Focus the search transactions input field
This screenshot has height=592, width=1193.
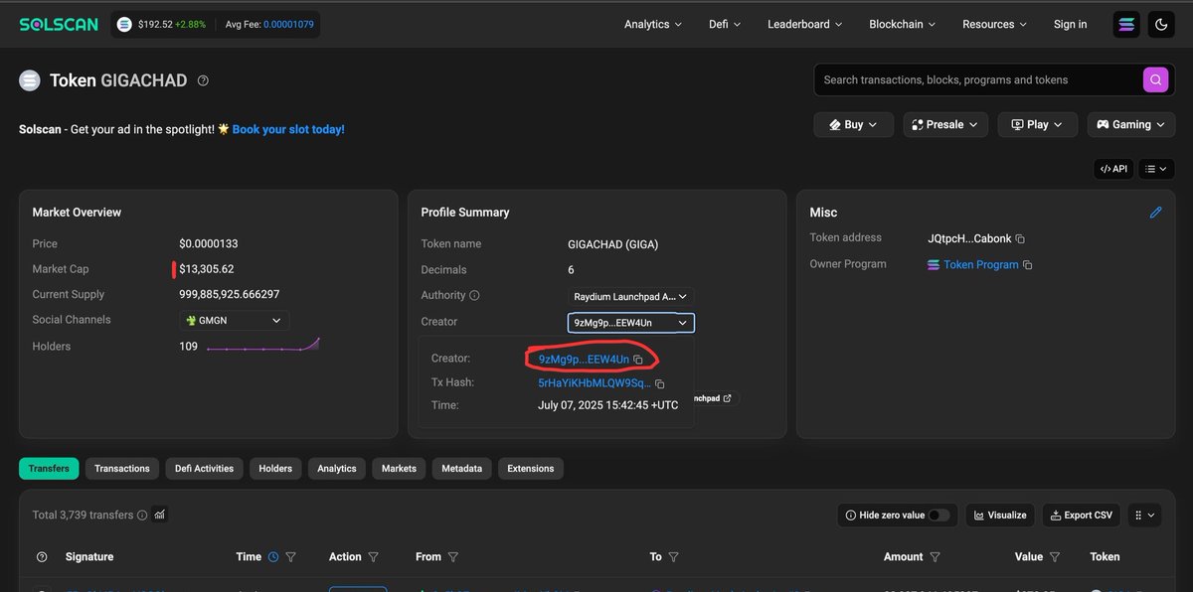978,79
